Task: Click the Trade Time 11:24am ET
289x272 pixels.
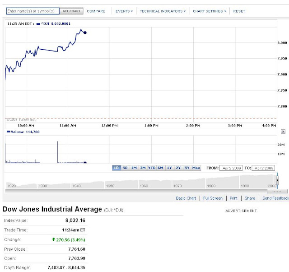Action: [x=74, y=230]
